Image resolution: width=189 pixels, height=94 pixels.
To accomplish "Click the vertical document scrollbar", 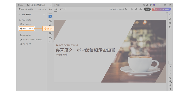I will click(x=167, y=22).
